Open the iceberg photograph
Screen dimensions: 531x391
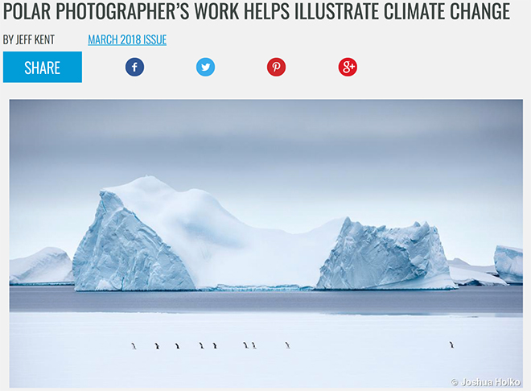tap(265, 244)
